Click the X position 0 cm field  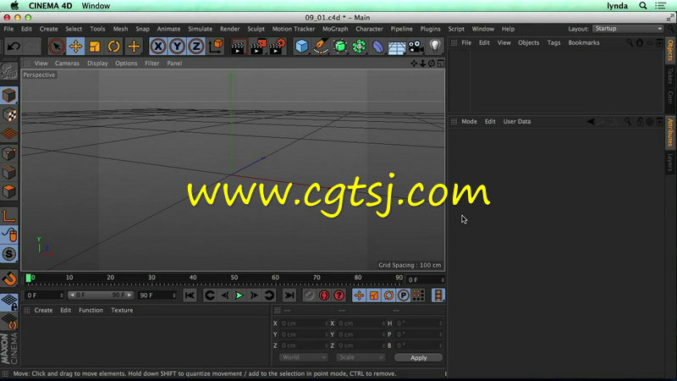[304, 323]
